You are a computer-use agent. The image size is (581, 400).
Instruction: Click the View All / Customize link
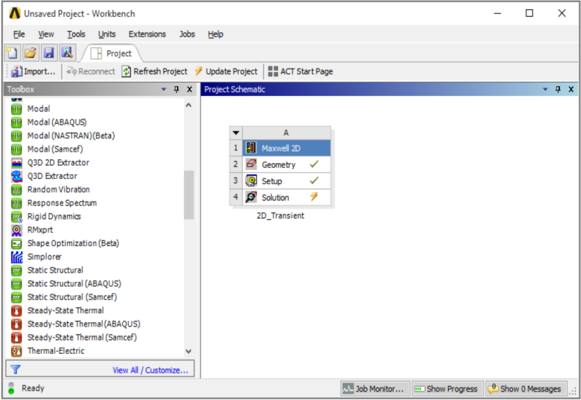click(150, 370)
